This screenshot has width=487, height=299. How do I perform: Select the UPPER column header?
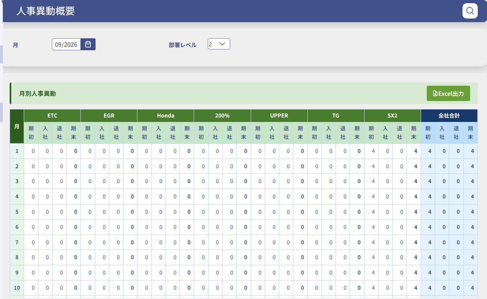279,115
